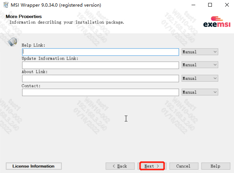
Task: Minimize the MSI Wrapper window
Action: 193,5
